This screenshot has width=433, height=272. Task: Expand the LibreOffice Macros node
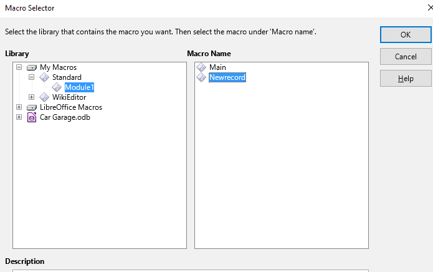(19, 107)
